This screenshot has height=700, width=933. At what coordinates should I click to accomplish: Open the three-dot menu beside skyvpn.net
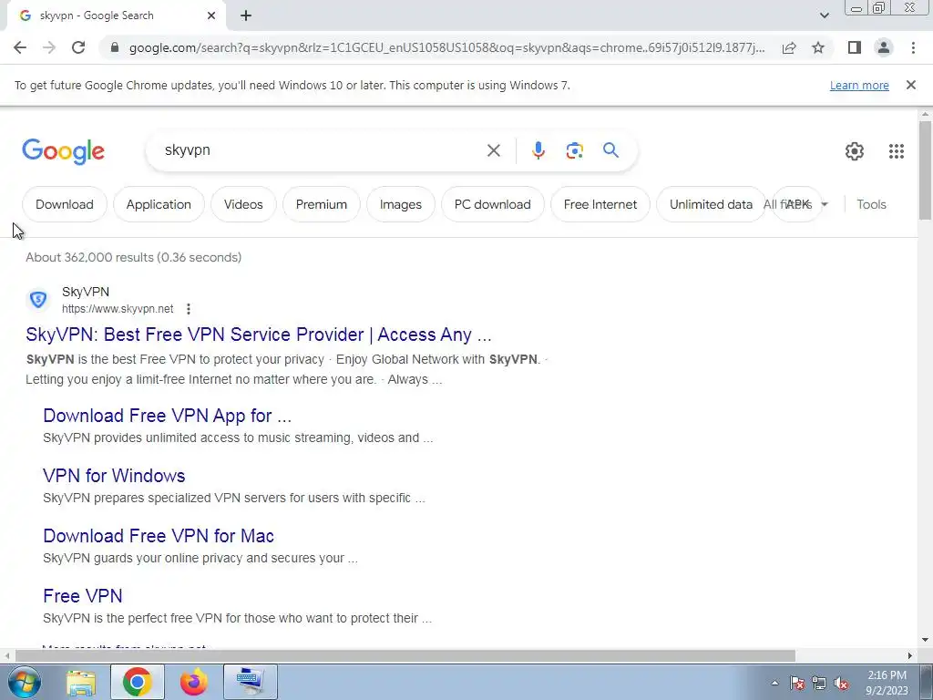pos(188,309)
